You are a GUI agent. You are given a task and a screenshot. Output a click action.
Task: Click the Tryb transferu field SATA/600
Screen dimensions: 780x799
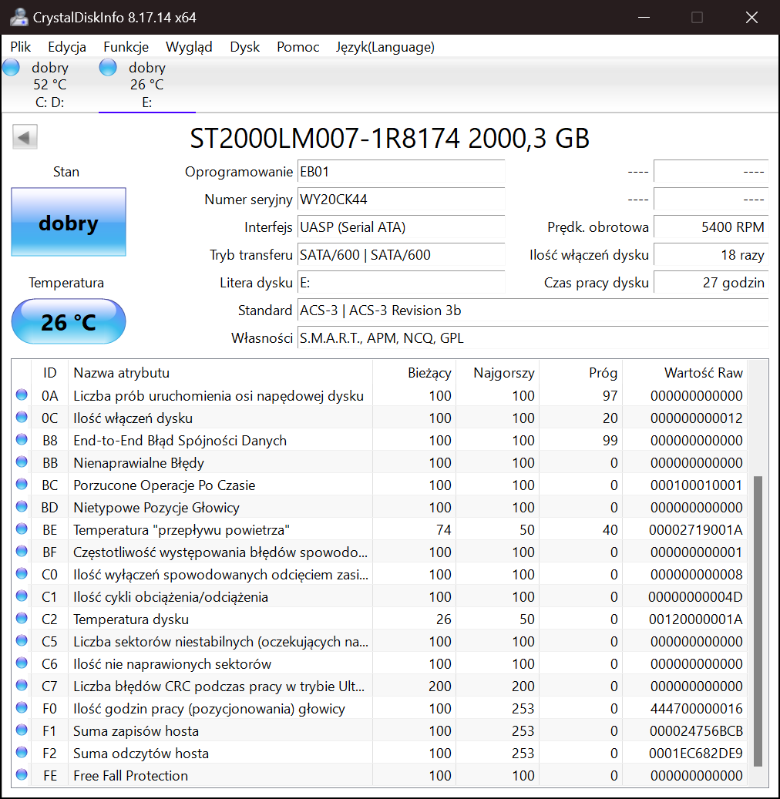402,255
